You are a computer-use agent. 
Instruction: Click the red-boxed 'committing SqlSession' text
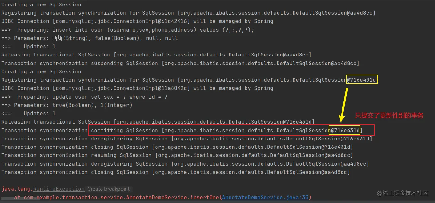125,130
